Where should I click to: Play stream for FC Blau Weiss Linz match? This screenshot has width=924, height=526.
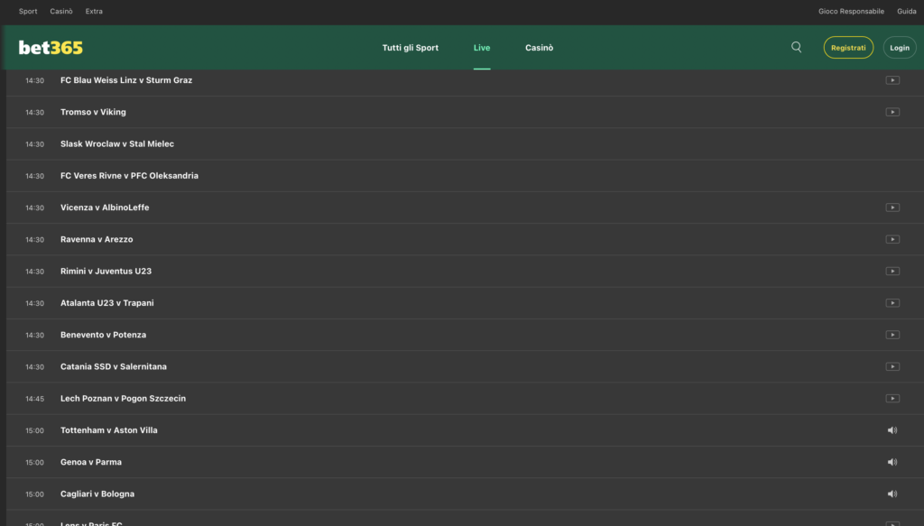tap(892, 80)
